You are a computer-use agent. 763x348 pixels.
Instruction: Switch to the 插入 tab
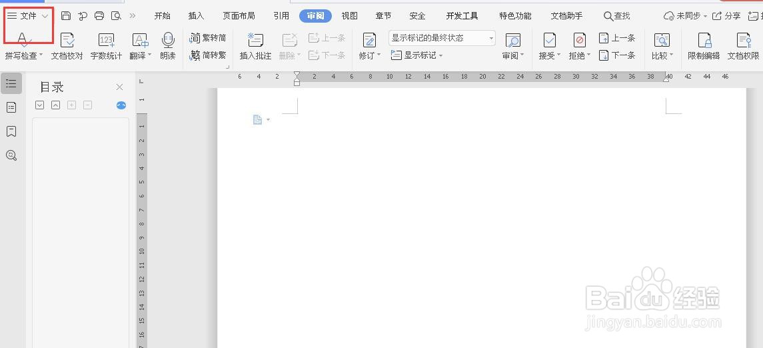pyautogui.click(x=196, y=16)
